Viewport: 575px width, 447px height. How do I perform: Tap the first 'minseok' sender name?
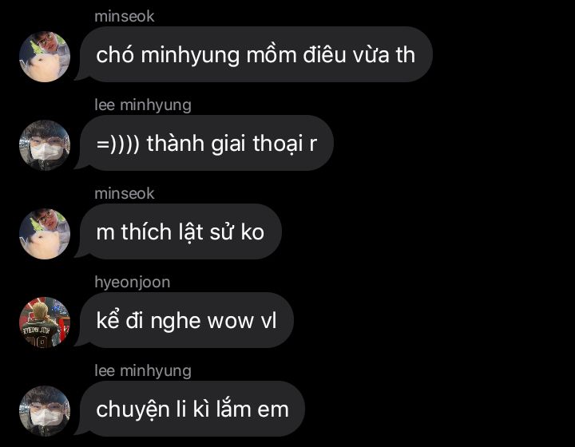click(125, 17)
